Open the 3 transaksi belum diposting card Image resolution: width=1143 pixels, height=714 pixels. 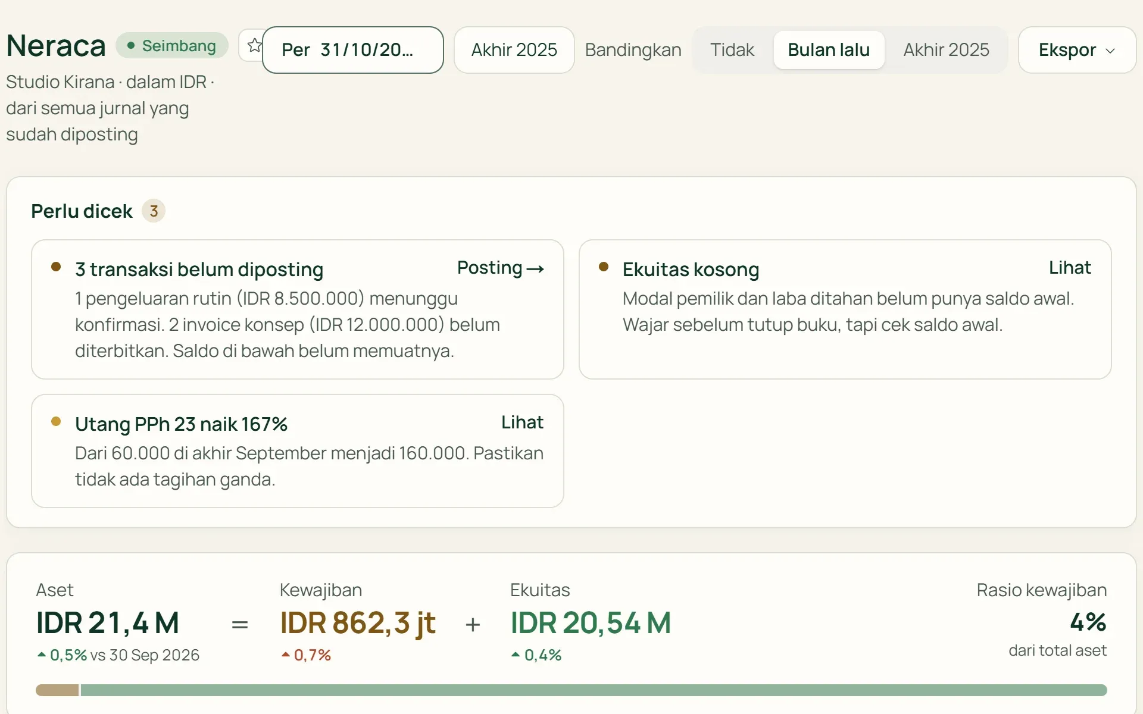(x=298, y=309)
